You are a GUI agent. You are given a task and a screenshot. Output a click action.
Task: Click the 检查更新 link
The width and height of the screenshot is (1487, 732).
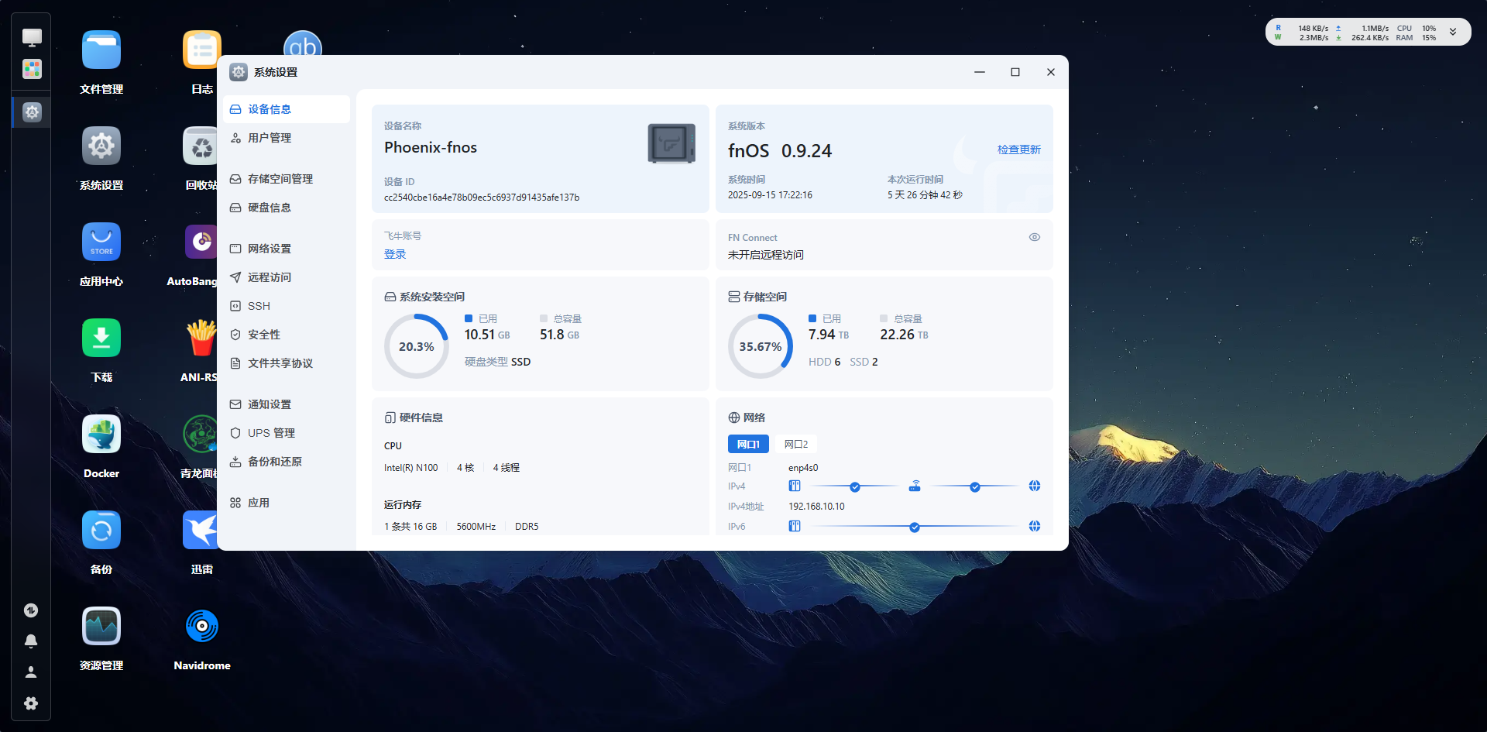1018,149
